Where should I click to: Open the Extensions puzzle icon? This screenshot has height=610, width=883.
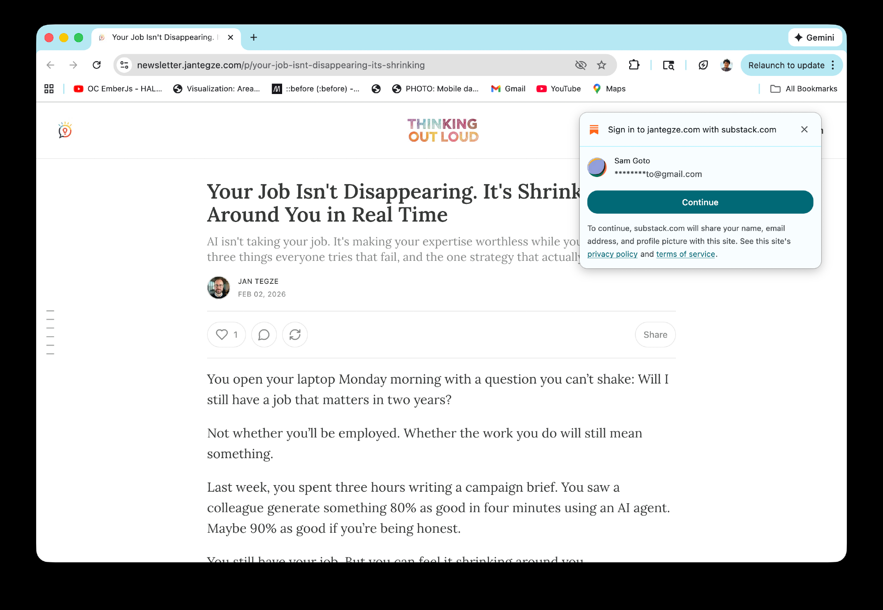[634, 65]
